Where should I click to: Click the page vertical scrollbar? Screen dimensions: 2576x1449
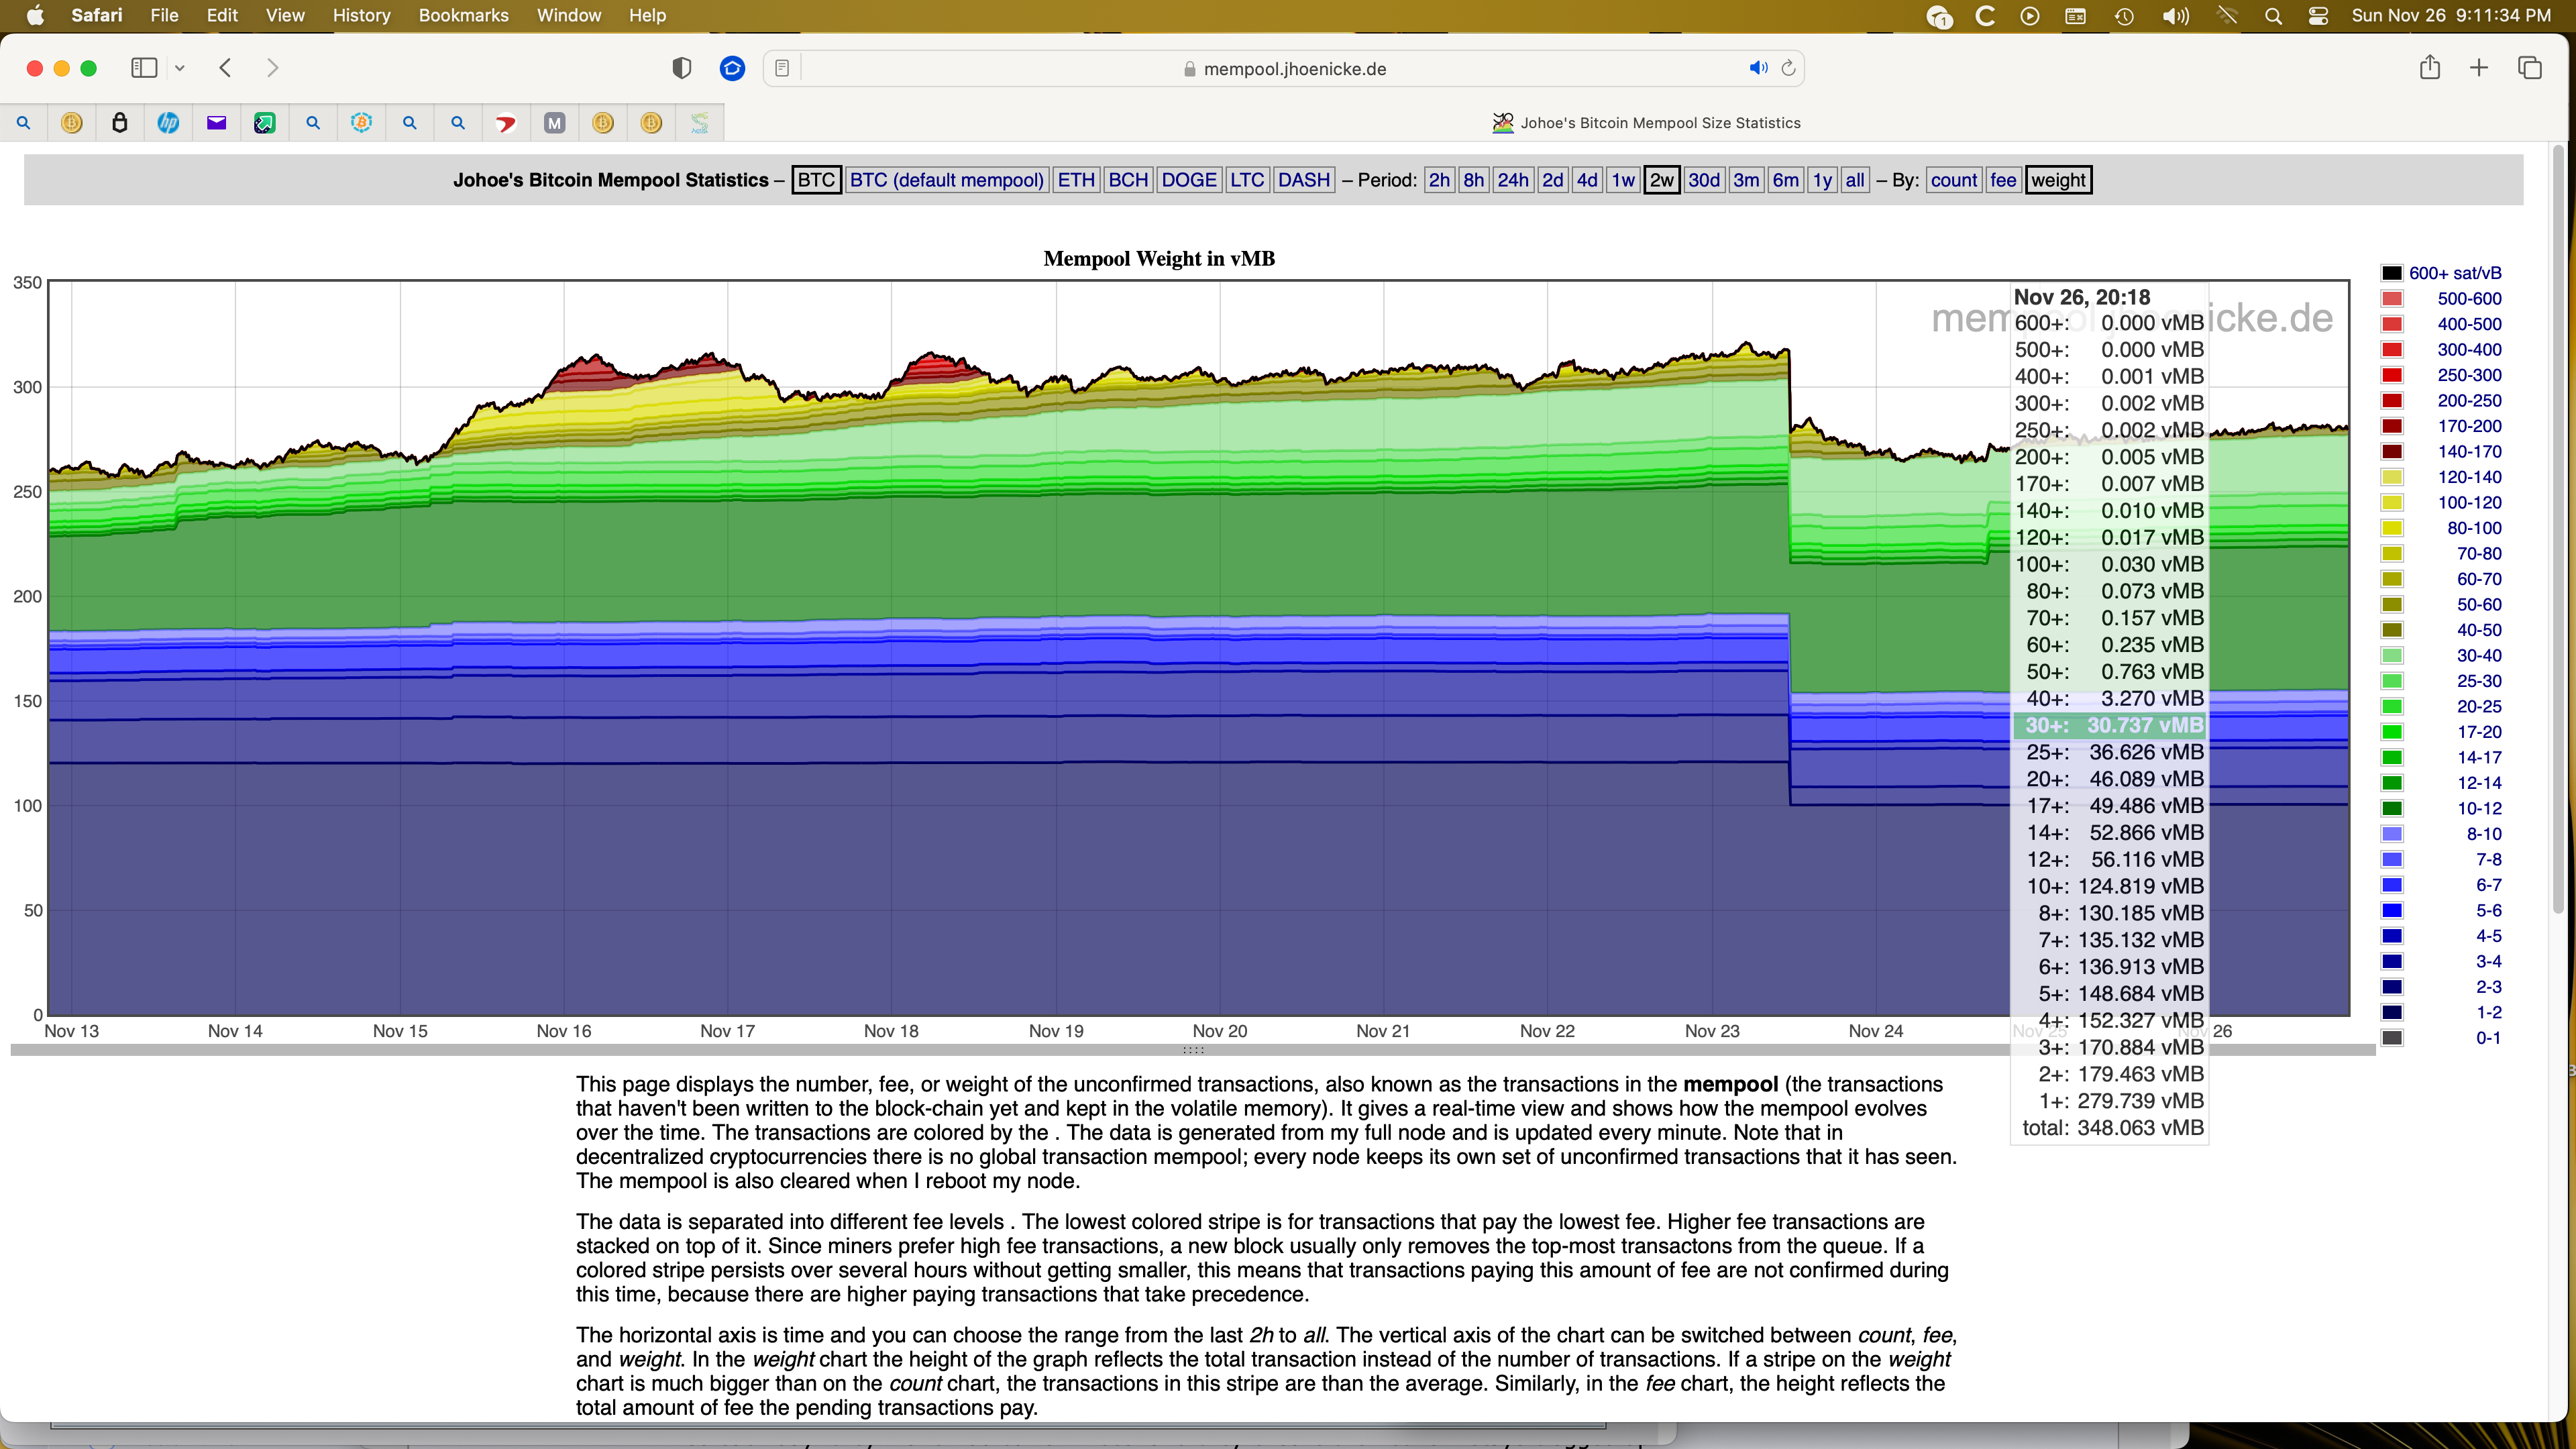(x=2558, y=530)
